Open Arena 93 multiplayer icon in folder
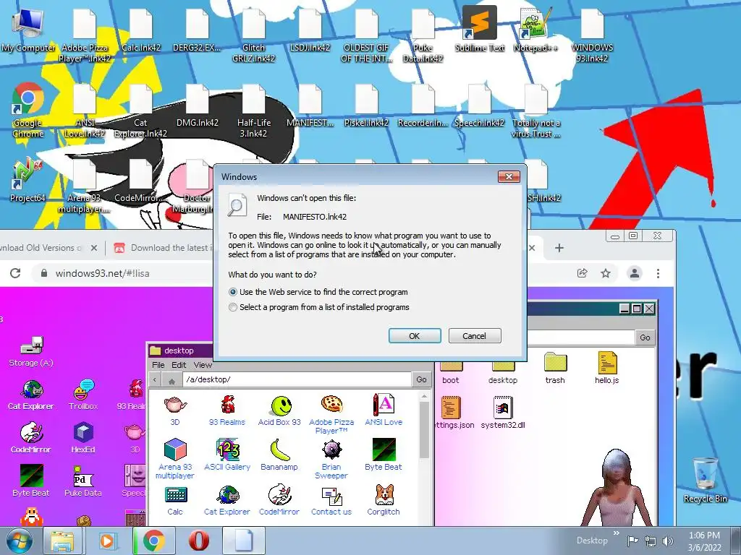741x555 pixels. tap(175, 459)
